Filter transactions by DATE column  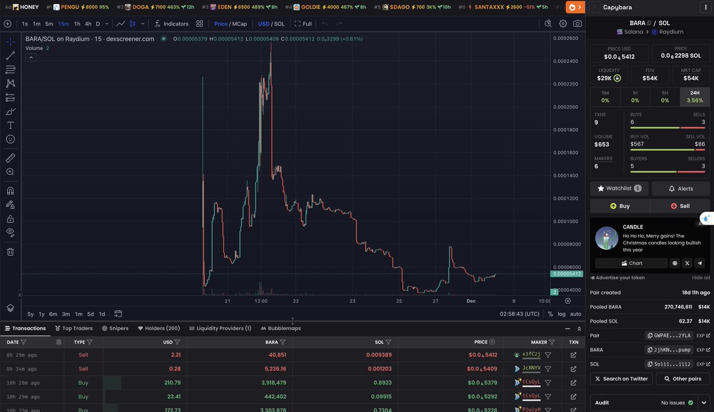pos(24,342)
